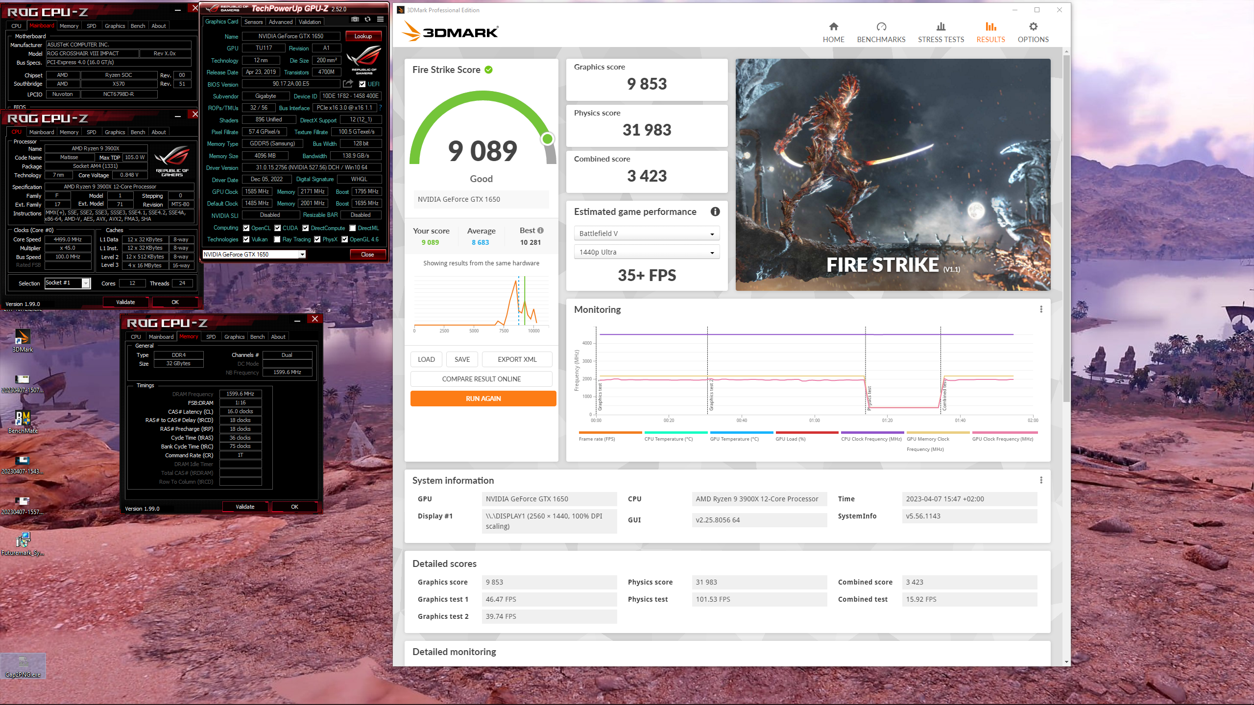
Task: Click the 3DMARK logo in the header
Action: coord(450,31)
